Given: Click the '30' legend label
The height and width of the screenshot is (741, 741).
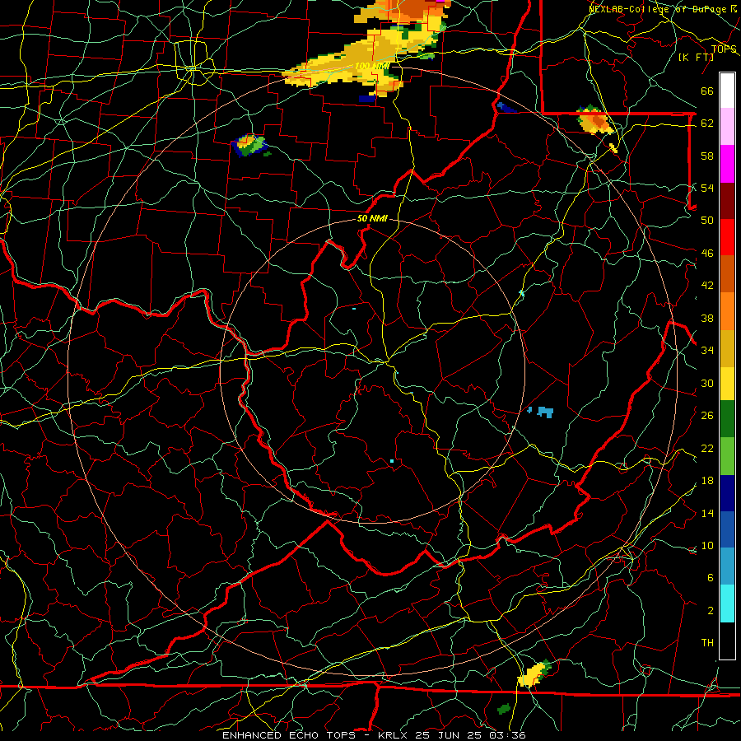Looking at the screenshot, I should click(707, 383).
